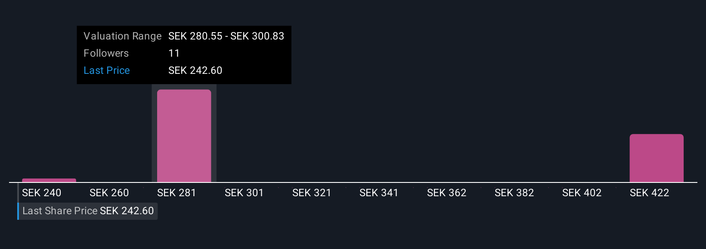The height and width of the screenshot is (249, 706).
Task: Select the SEK 260 axis label
Action: 109,193
